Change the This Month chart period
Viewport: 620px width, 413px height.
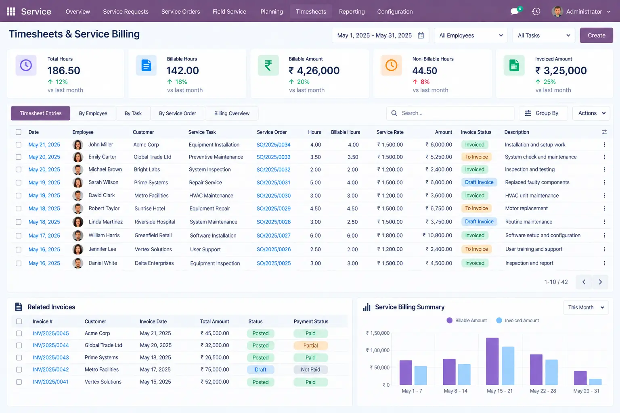[586, 307]
